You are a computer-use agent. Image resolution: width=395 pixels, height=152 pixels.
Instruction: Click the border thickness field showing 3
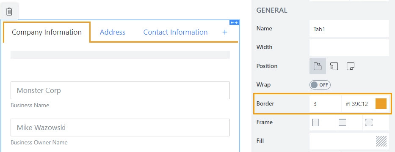point(325,104)
